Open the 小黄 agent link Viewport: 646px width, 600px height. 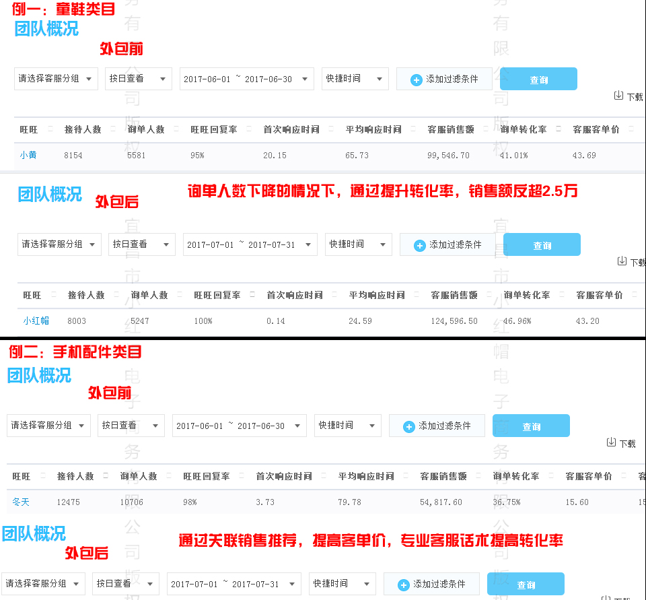coord(28,155)
